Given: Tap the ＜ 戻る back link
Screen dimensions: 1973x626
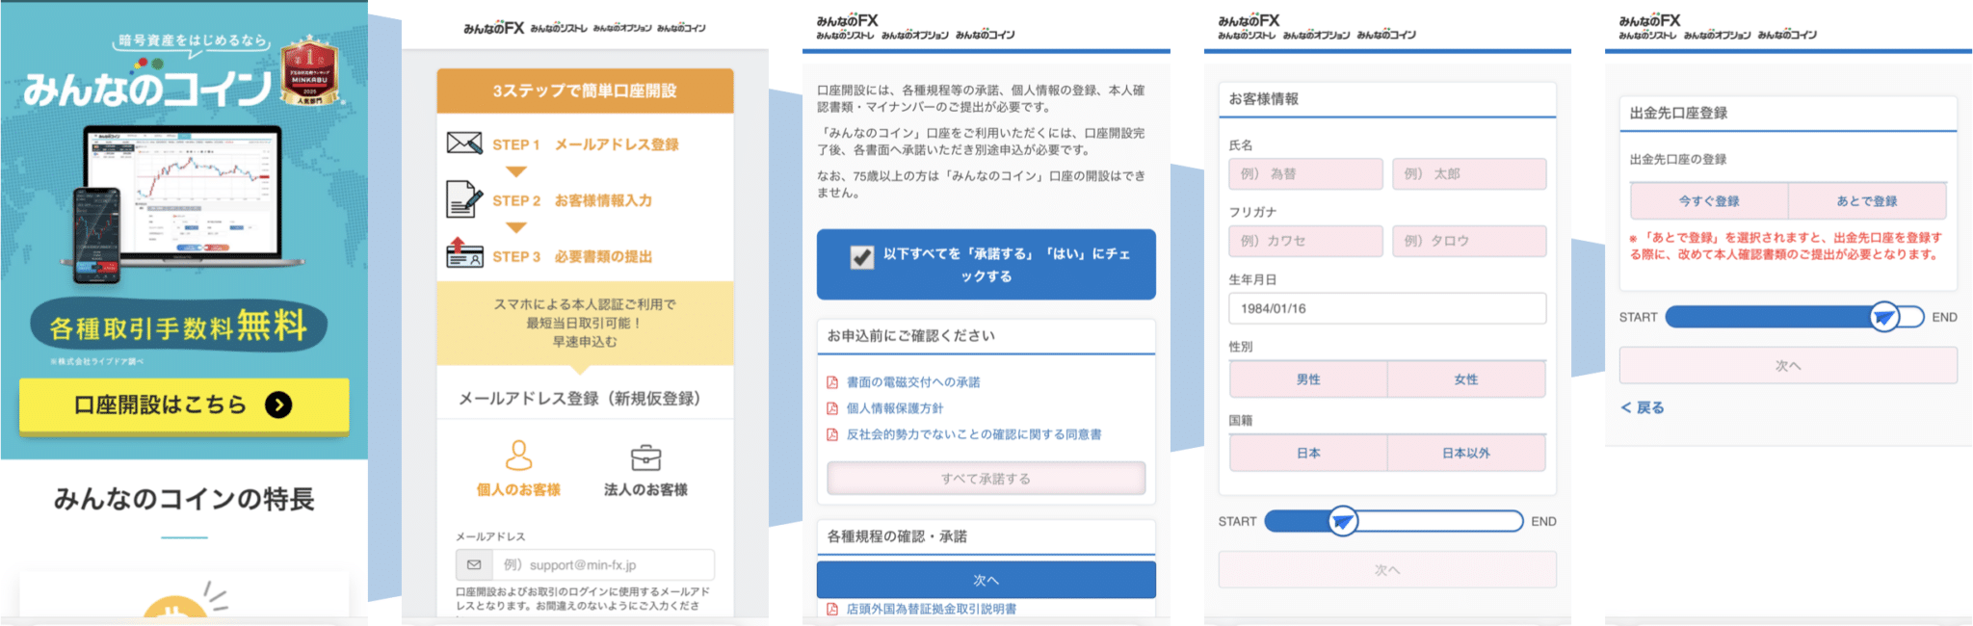Looking at the screenshot, I should (1643, 407).
